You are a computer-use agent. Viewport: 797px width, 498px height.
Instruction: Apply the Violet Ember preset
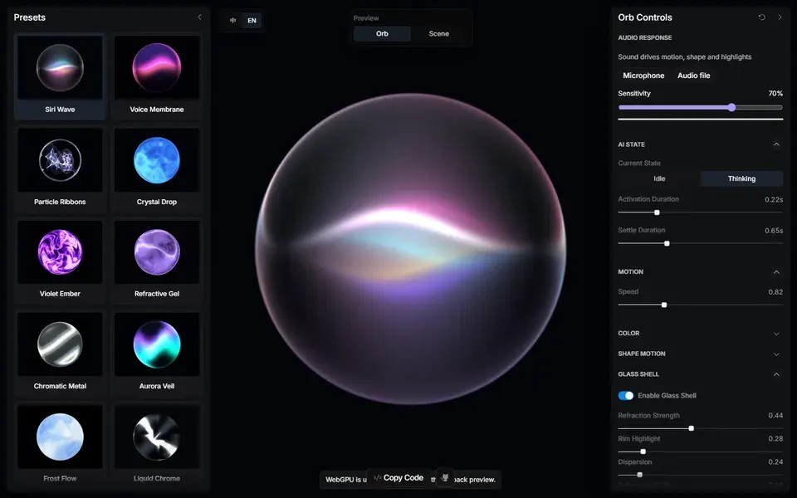click(x=60, y=261)
